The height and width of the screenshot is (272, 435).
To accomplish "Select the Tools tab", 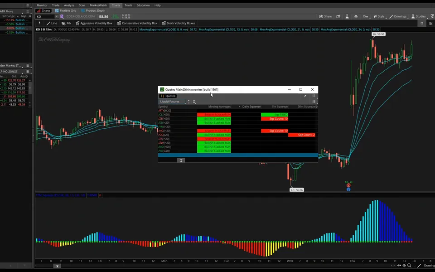I will point(128,5).
